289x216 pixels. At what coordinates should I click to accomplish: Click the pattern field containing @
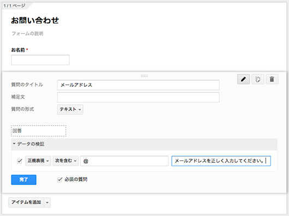pyautogui.click(x=124, y=161)
